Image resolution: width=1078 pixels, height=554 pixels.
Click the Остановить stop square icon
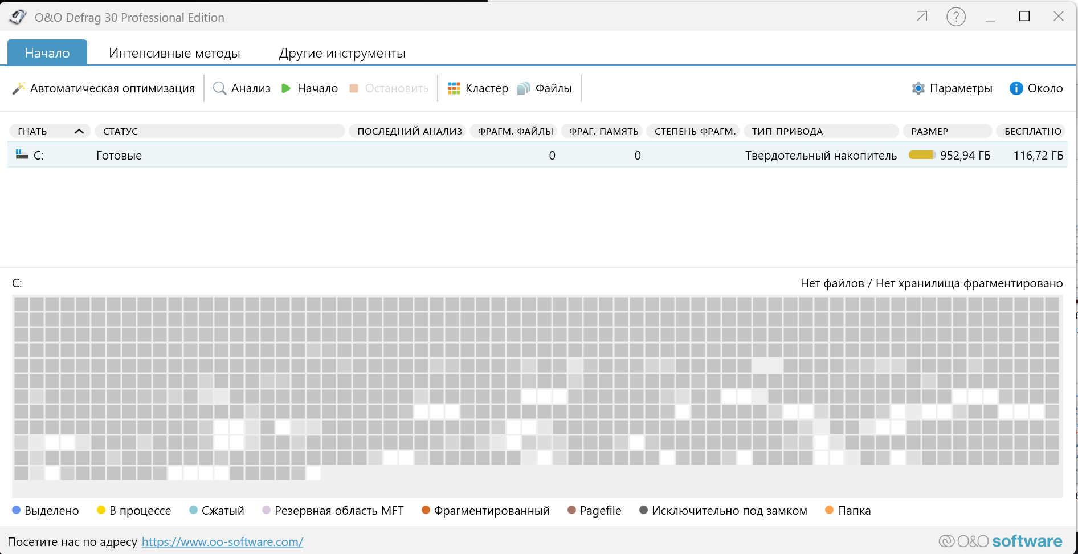[x=354, y=88]
